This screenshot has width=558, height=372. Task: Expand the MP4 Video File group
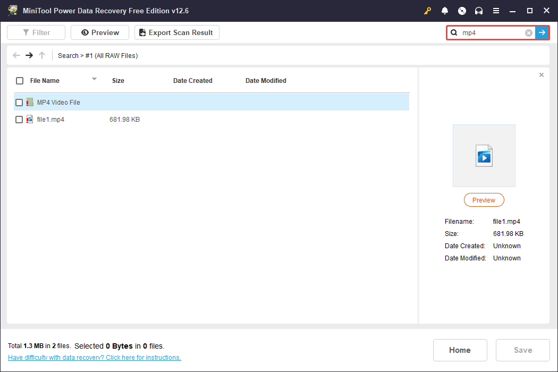point(58,102)
